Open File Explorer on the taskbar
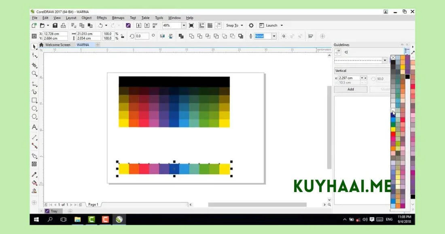This screenshot has height=234, width=445. (78, 219)
